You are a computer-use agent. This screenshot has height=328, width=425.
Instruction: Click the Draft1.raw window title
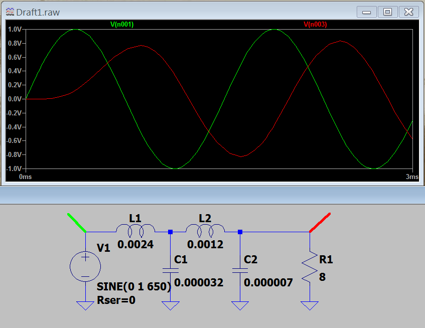click(x=38, y=13)
